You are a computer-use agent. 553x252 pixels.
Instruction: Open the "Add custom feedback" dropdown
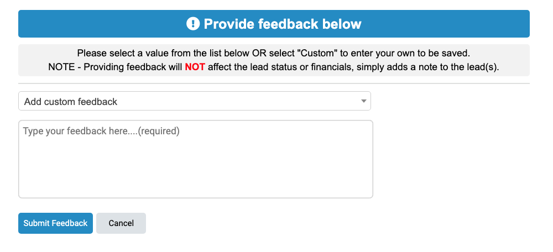(194, 101)
